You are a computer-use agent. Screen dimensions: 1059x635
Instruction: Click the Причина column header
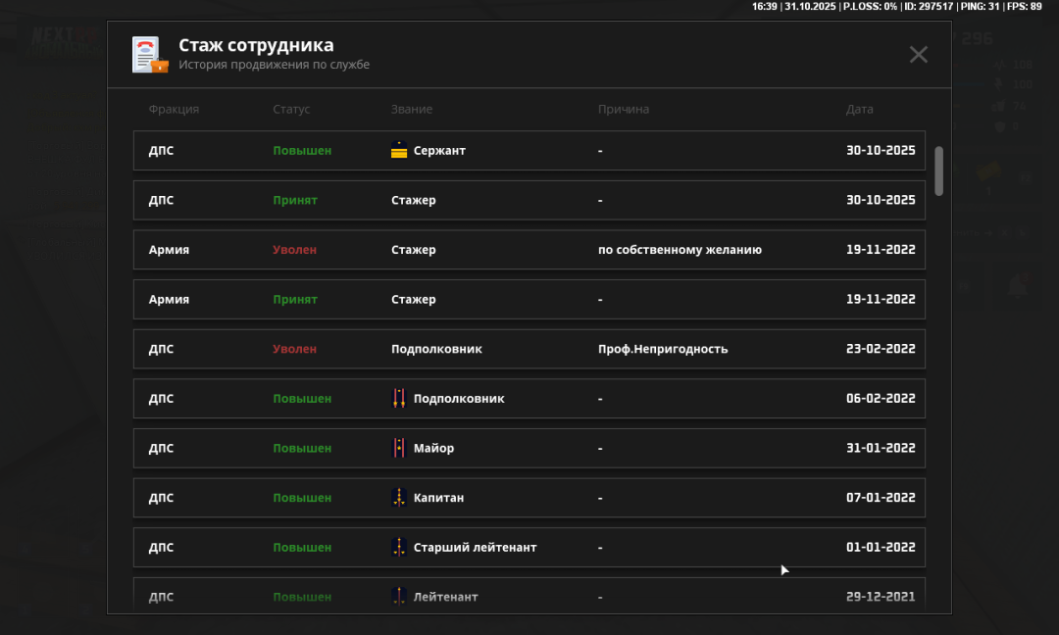pos(624,110)
